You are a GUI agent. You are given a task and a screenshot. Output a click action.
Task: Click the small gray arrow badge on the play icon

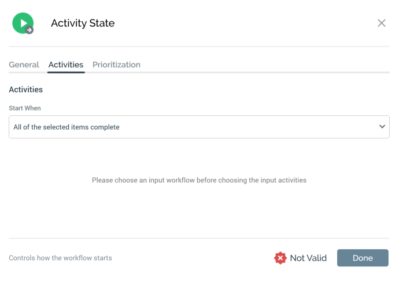(x=29, y=30)
